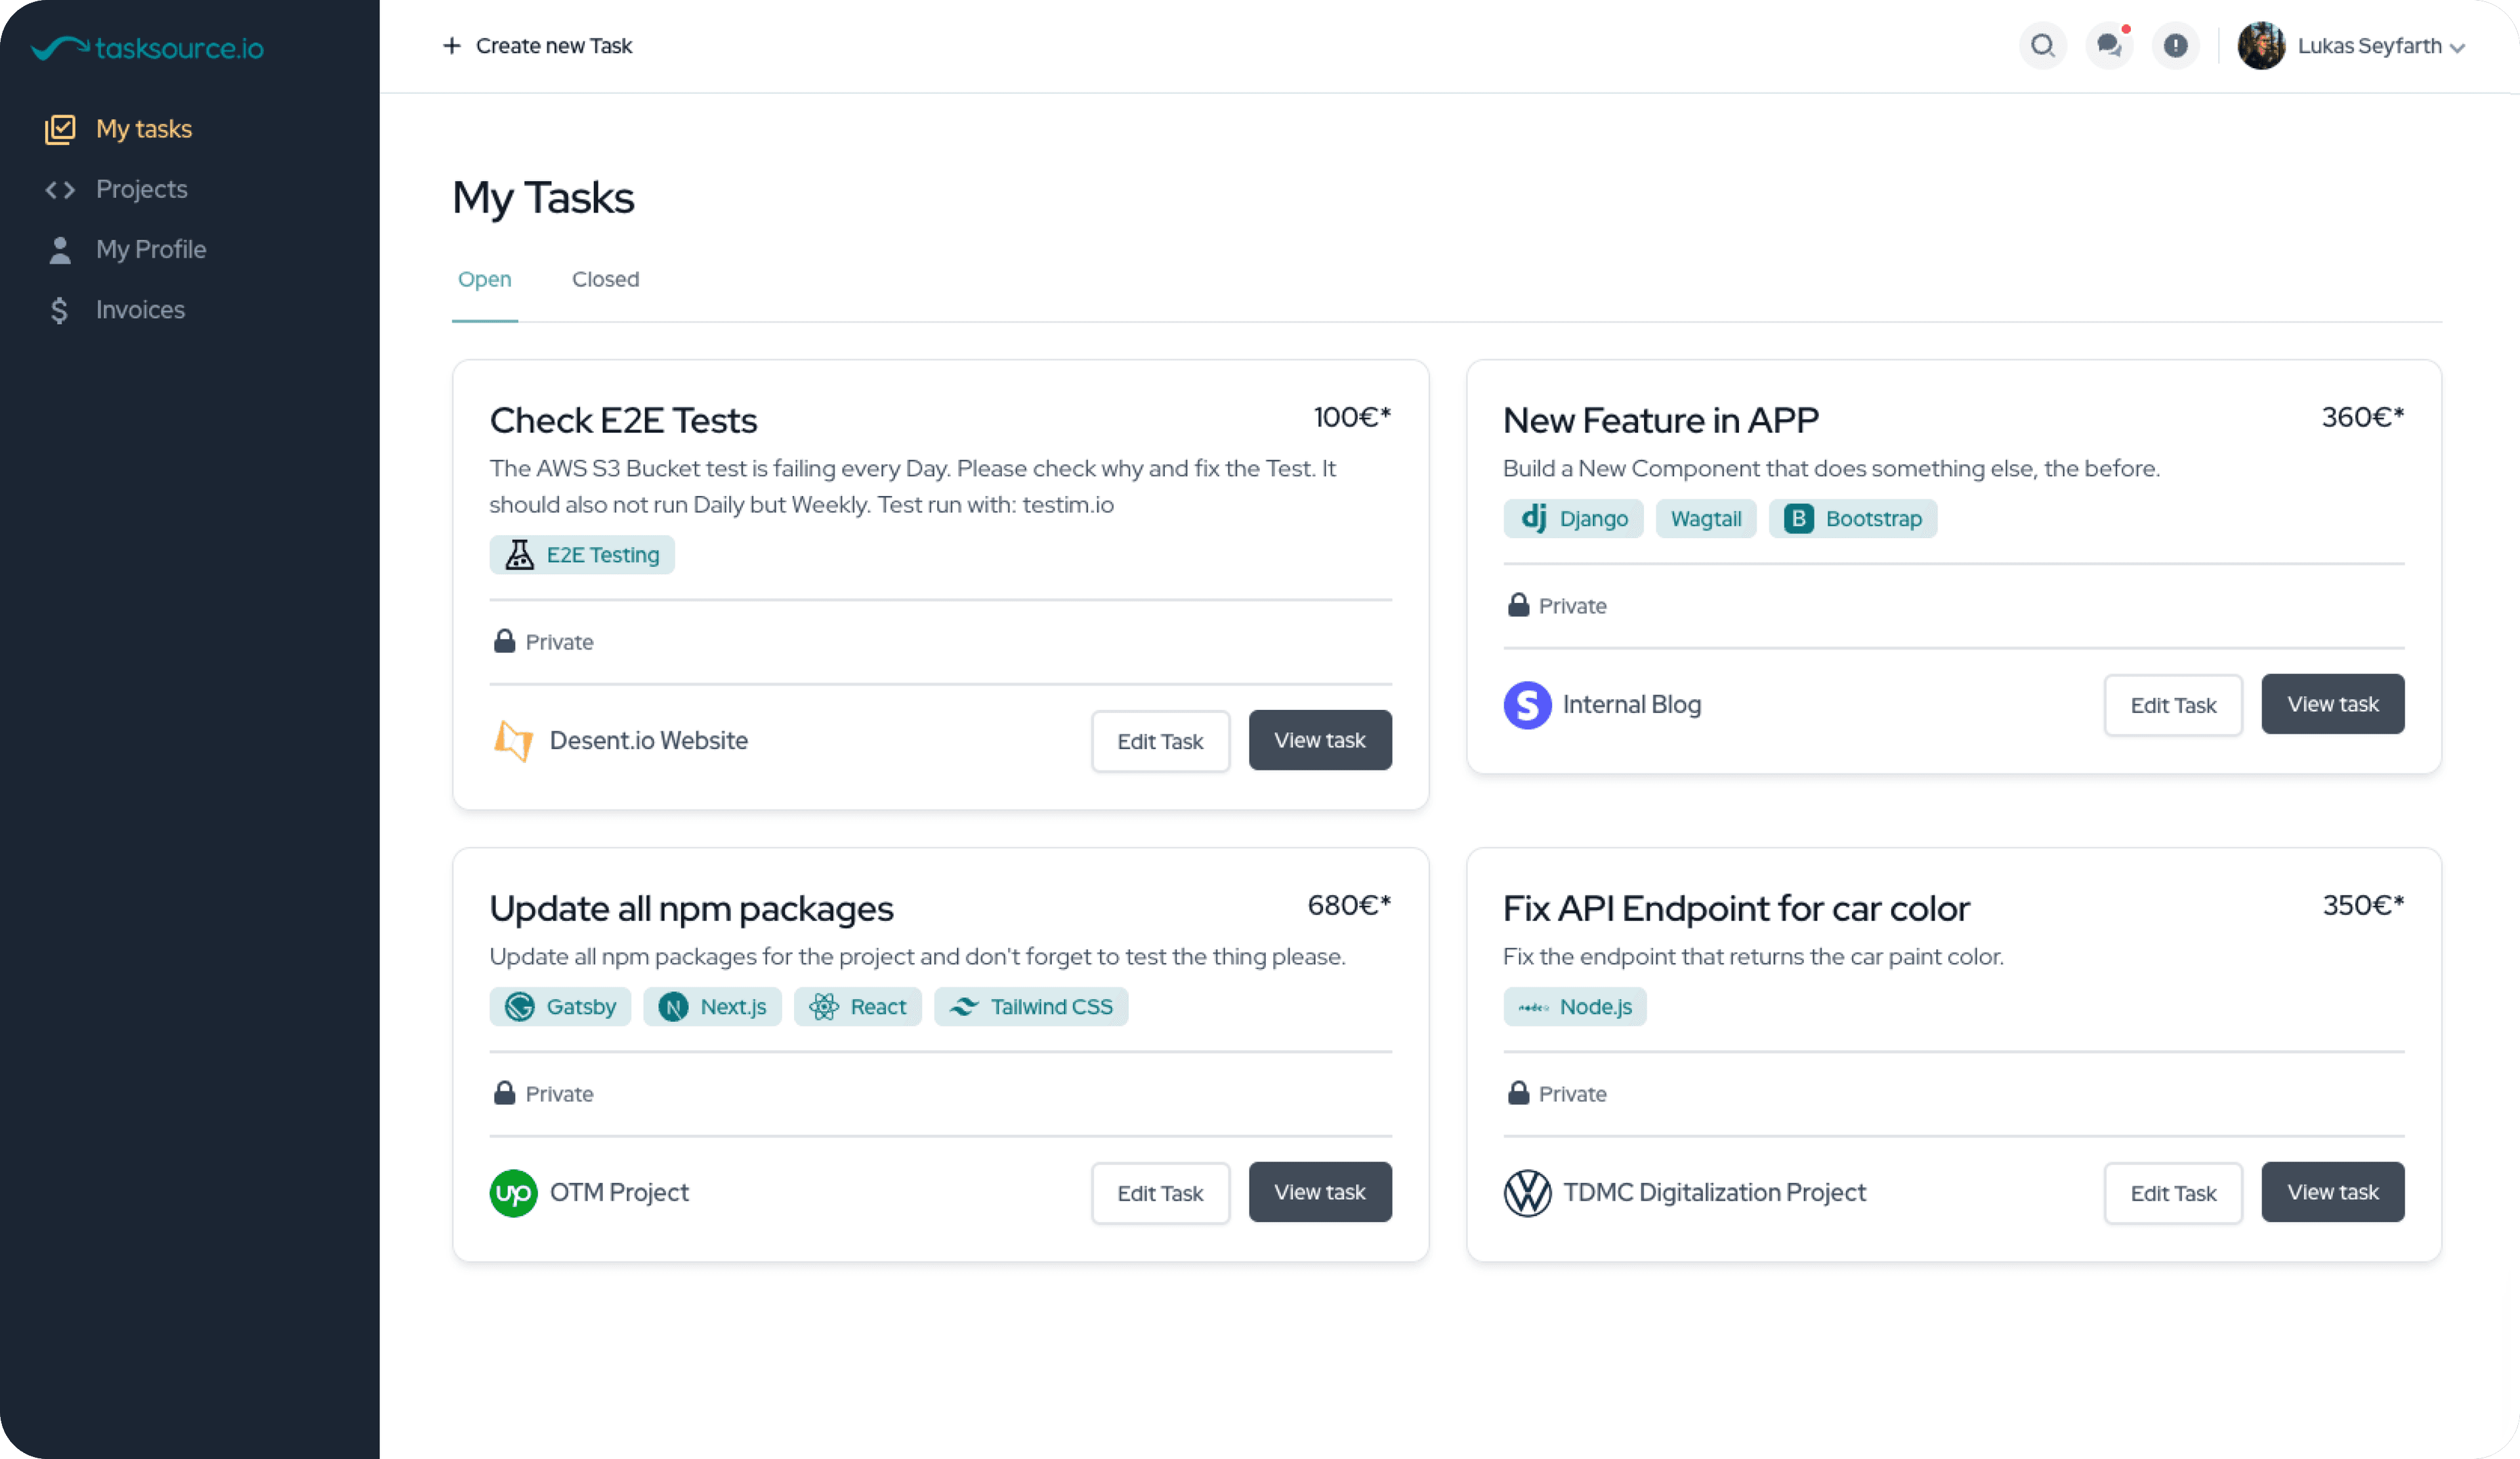
Task: Click the Desent.io Website project icon
Action: [513, 741]
